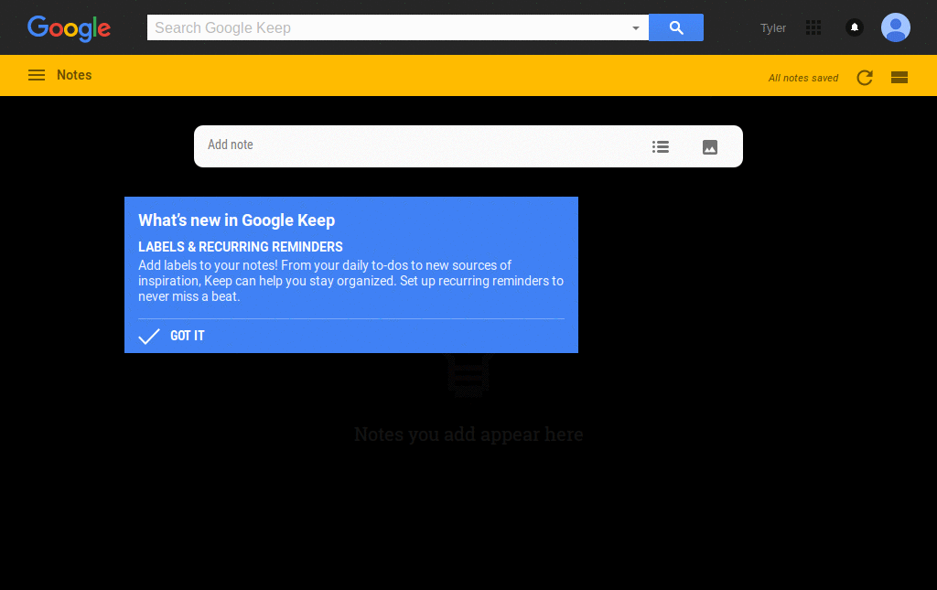Switch to list view layout
The height and width of the screenshot is (590, 937).
pyautogui.click(x=899, y=77)
